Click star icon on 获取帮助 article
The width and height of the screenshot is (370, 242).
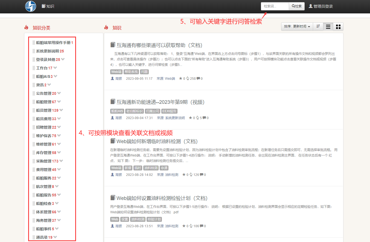coord(180,79)
